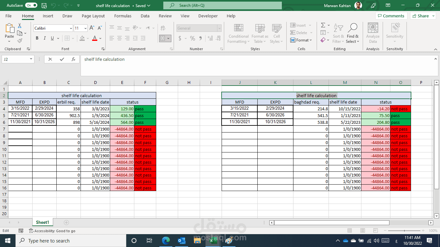The image size is (440, 247).
Task: Click the Search box in title bar
Action: (222, 5)
